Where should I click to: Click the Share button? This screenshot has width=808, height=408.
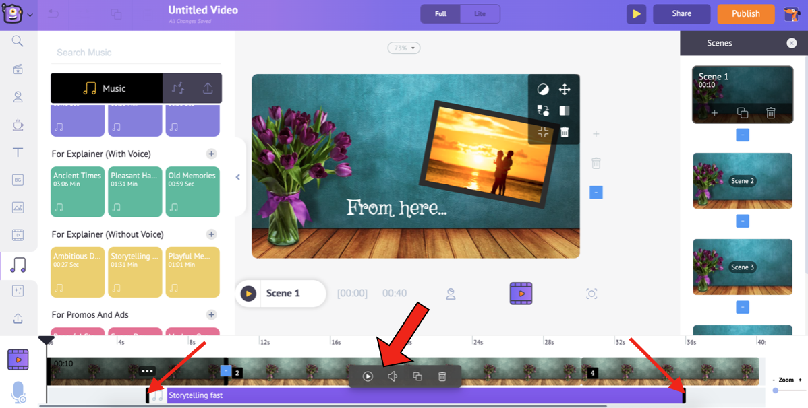click(x=681, y=13)
